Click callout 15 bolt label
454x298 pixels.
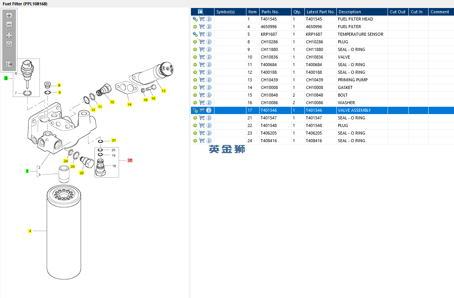[x=153, y=98]
